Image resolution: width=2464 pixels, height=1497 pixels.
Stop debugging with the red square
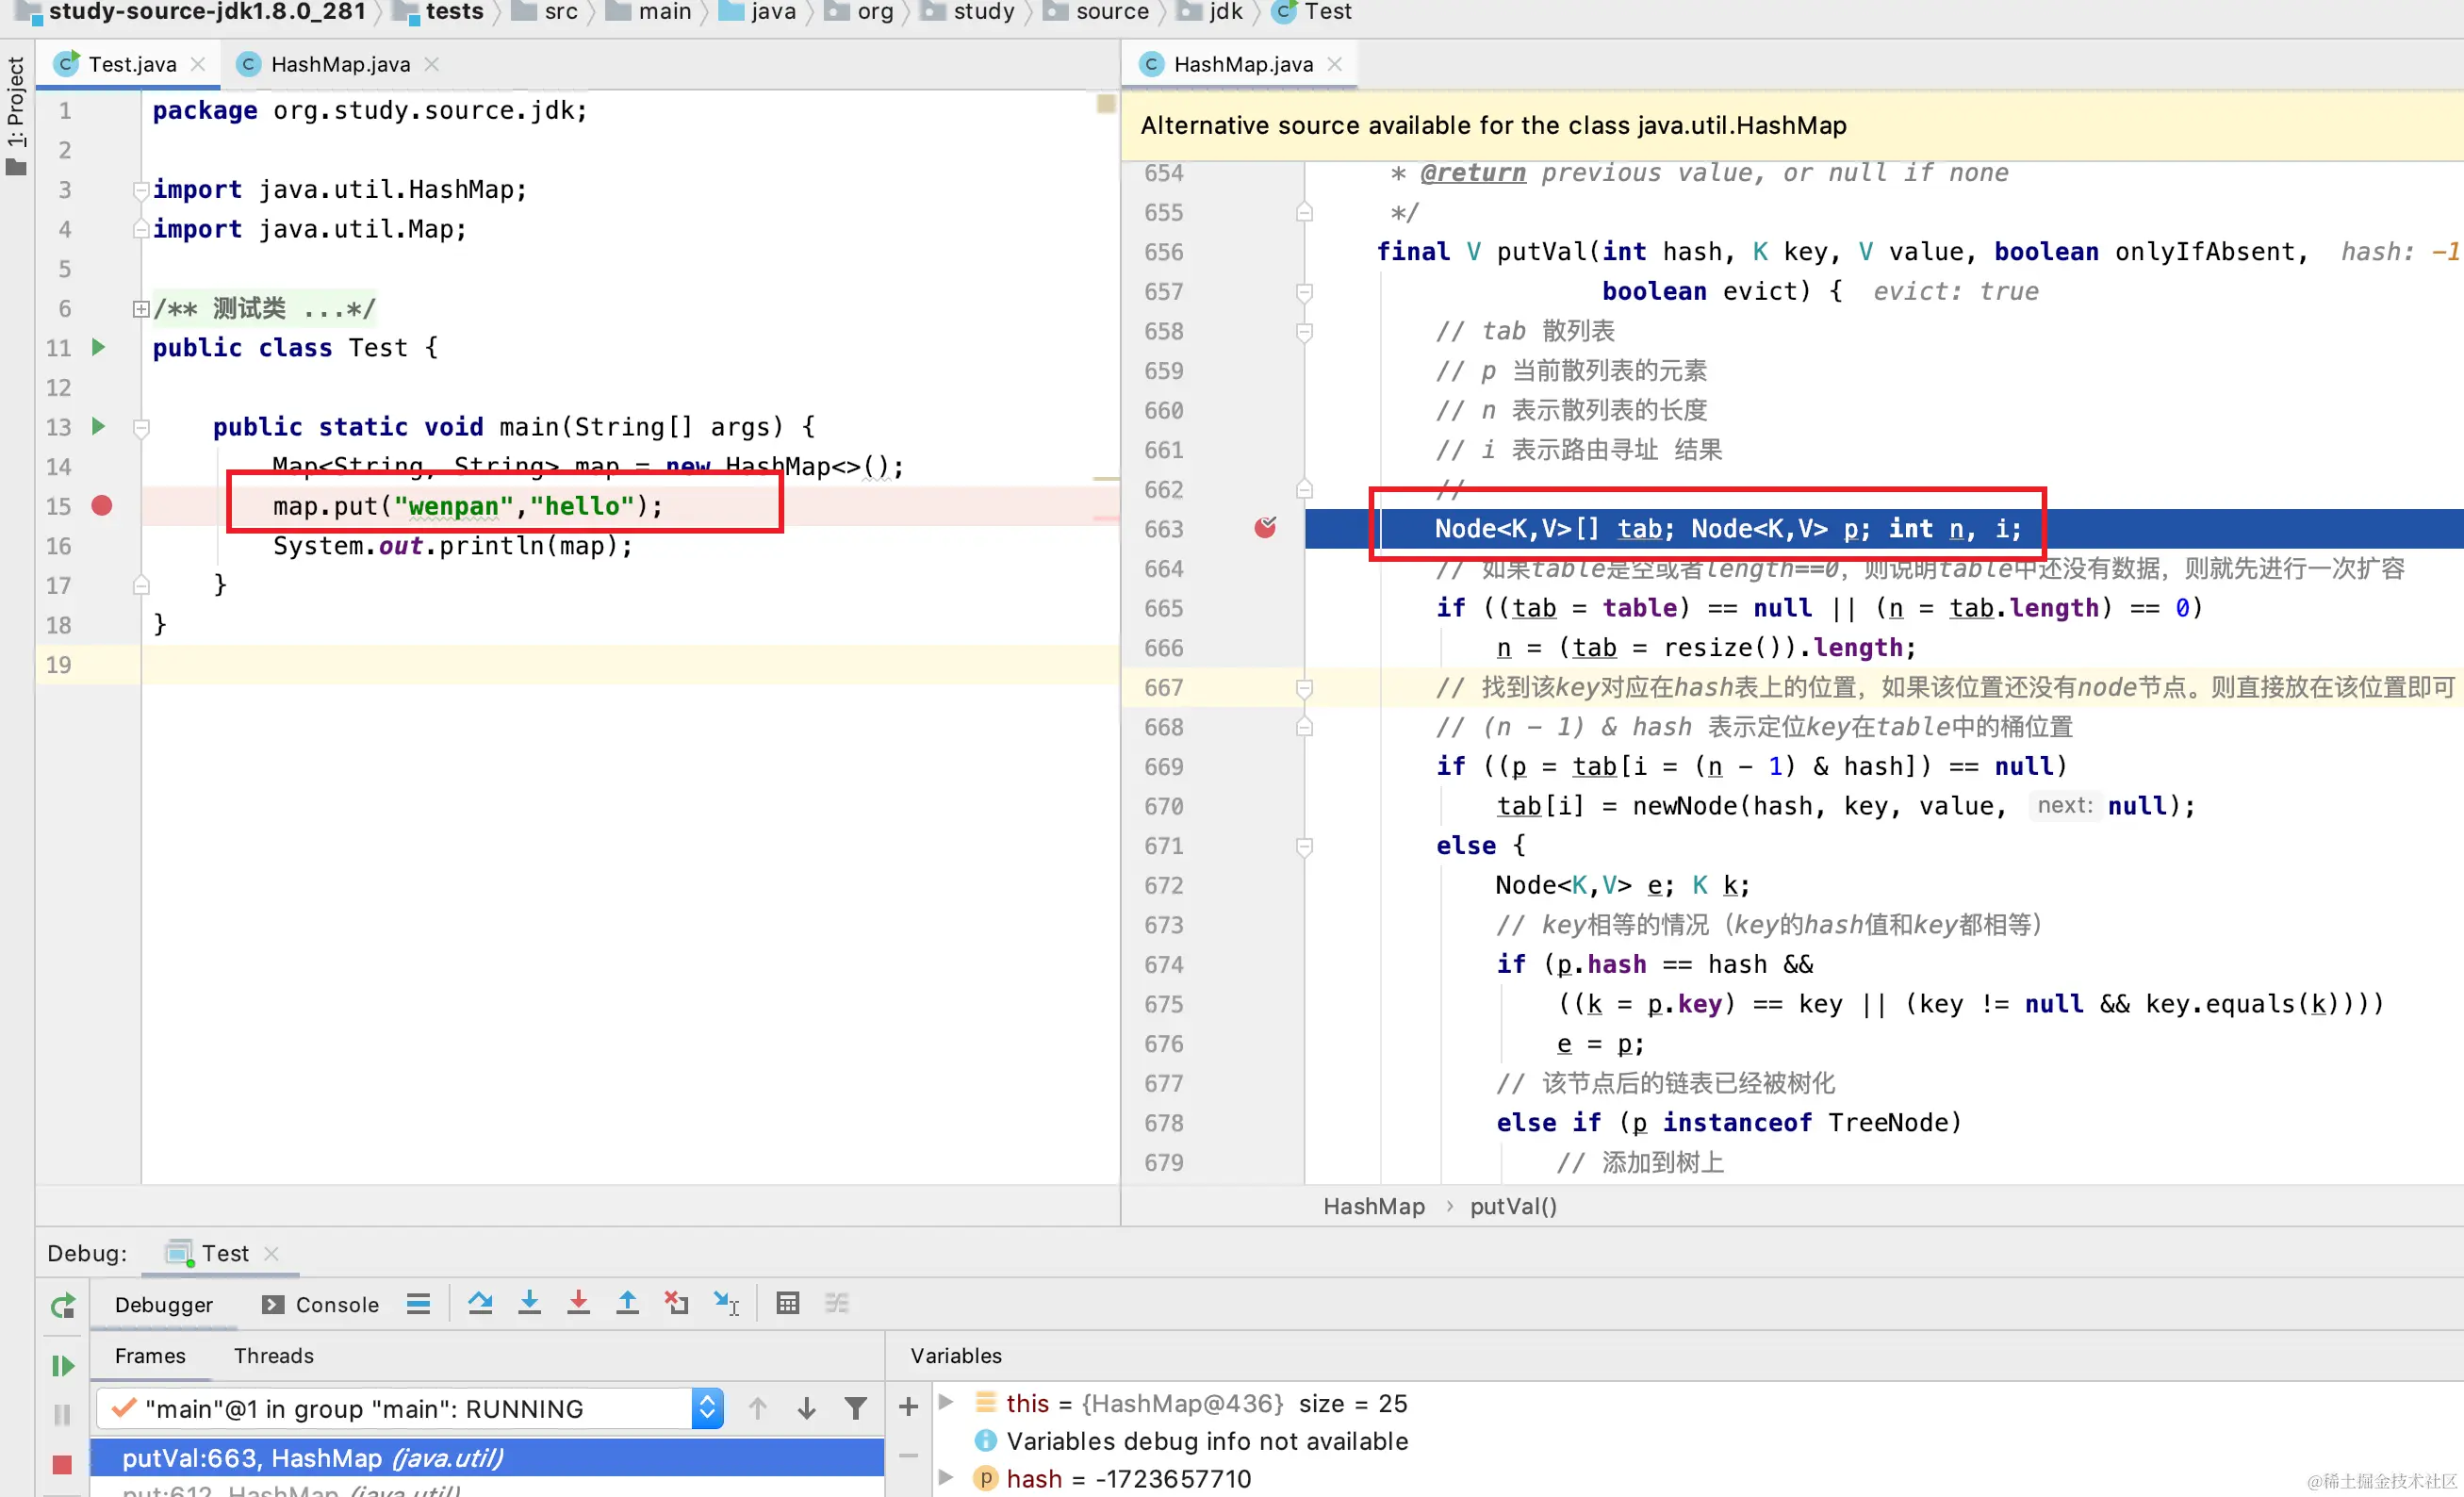(62, 1464)
